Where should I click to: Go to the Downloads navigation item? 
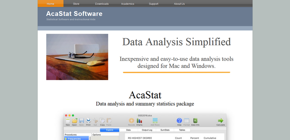(x=102, y=4)
